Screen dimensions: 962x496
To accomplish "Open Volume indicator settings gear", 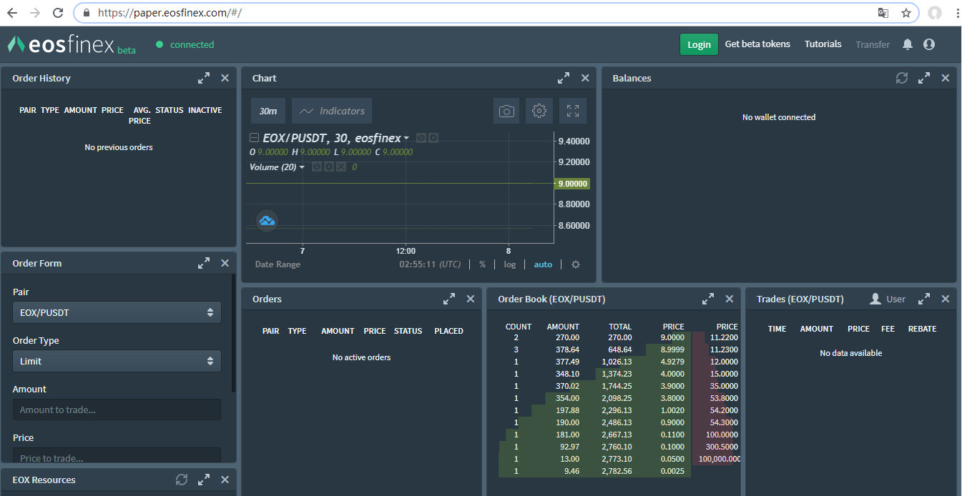I will [329, 167].
